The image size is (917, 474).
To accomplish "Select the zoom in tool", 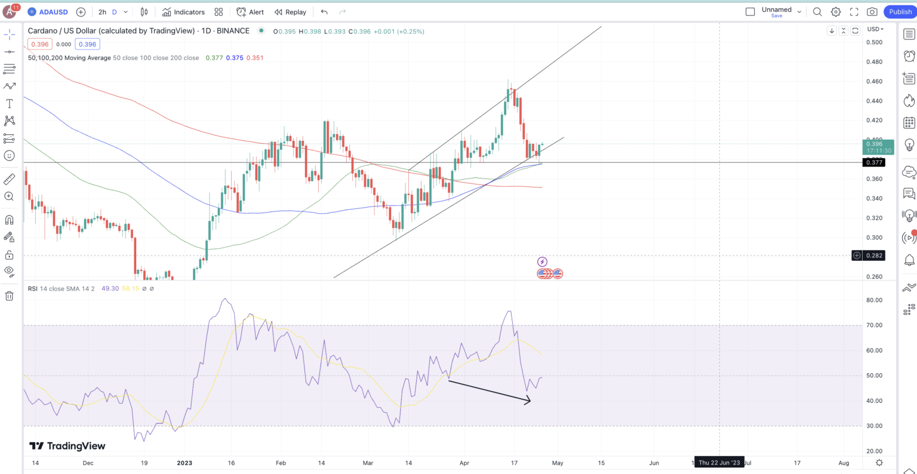I will coord(10,196).
